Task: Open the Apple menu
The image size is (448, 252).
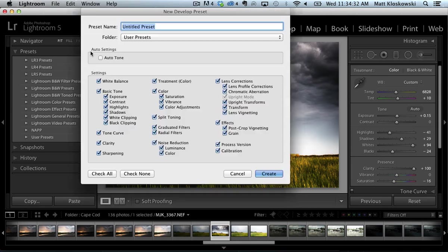Action: [x=10, y=4]
